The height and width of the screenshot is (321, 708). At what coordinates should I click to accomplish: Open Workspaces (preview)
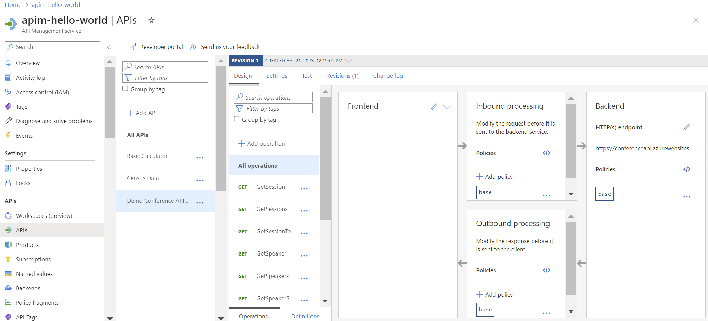pyautogui.click(x=44, y=216)
